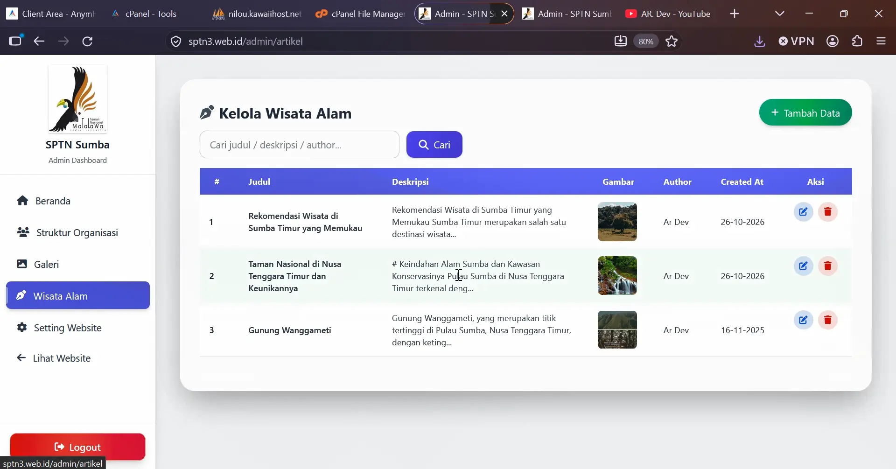Delete the Taman Nasional di Nusa Tenggara row
This screenshot has height=469, width=896.
(828, 266)
